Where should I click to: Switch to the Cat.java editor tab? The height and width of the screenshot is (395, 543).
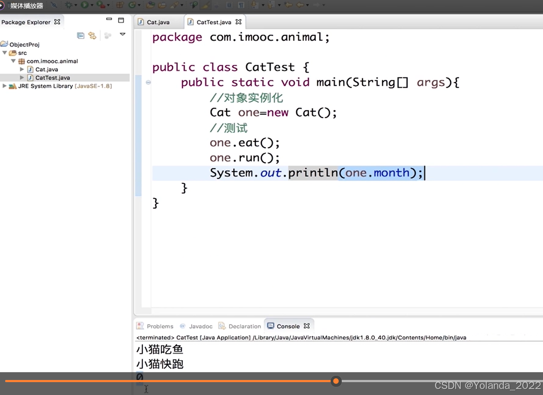[x=158, y=22]
